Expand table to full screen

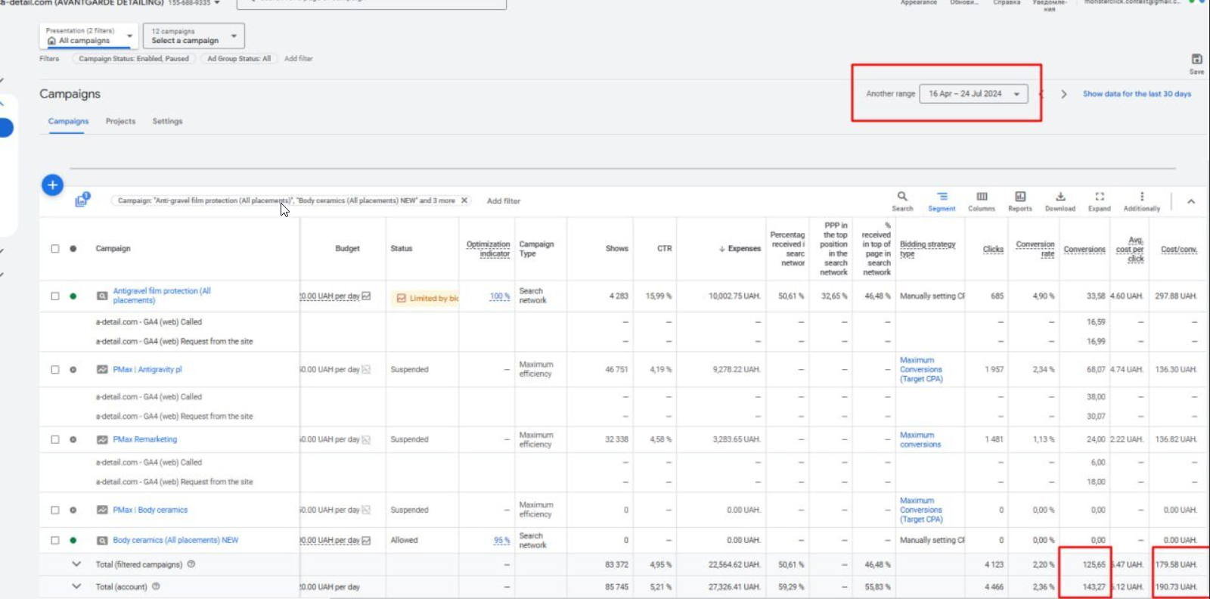click(x=1100, y=197)
